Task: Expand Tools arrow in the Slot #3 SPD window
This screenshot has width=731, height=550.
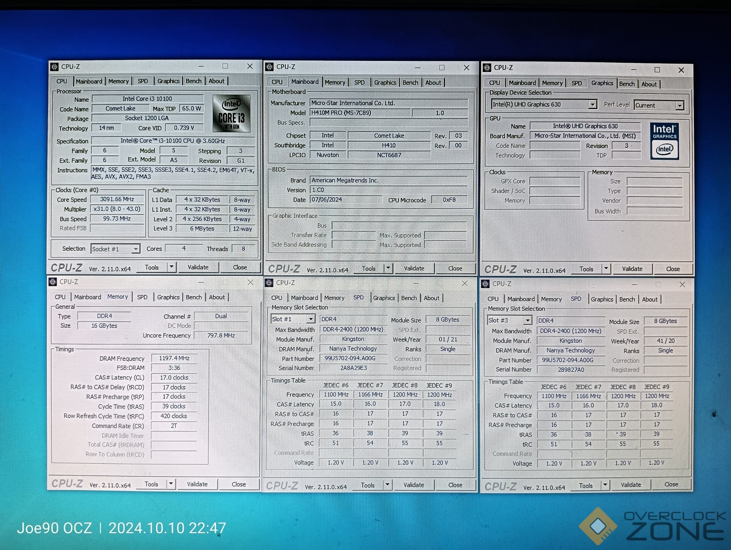Action: click(x=605, y=485)
